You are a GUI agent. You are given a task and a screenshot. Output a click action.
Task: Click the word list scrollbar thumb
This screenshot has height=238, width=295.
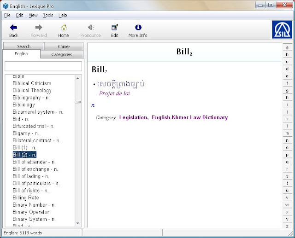pos(78,102)
